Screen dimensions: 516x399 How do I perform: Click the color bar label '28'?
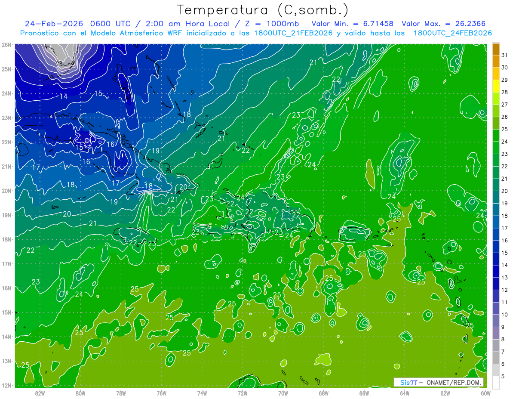(504, 92)
